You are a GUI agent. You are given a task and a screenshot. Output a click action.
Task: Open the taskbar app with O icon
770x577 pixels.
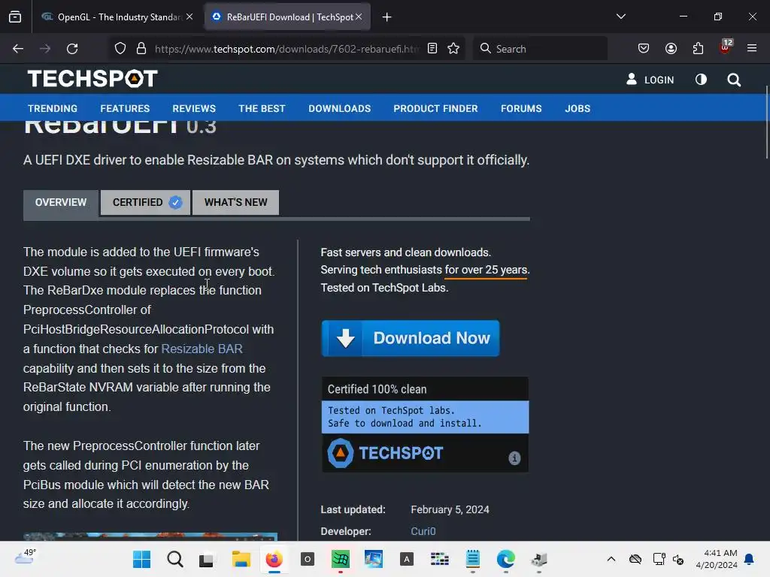(x=308, y=559)
